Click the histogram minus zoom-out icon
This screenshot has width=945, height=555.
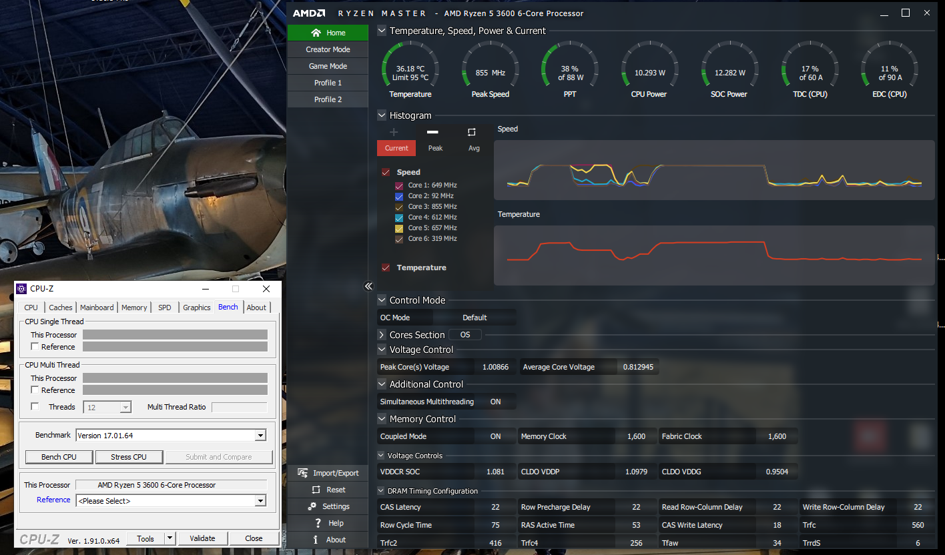[432, 132]
